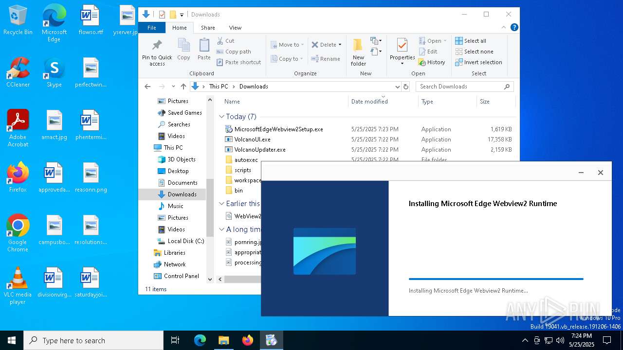The width and height of the screenshot is (623, 350).
Task: Select Music in navigation pane
Action: 170,206
